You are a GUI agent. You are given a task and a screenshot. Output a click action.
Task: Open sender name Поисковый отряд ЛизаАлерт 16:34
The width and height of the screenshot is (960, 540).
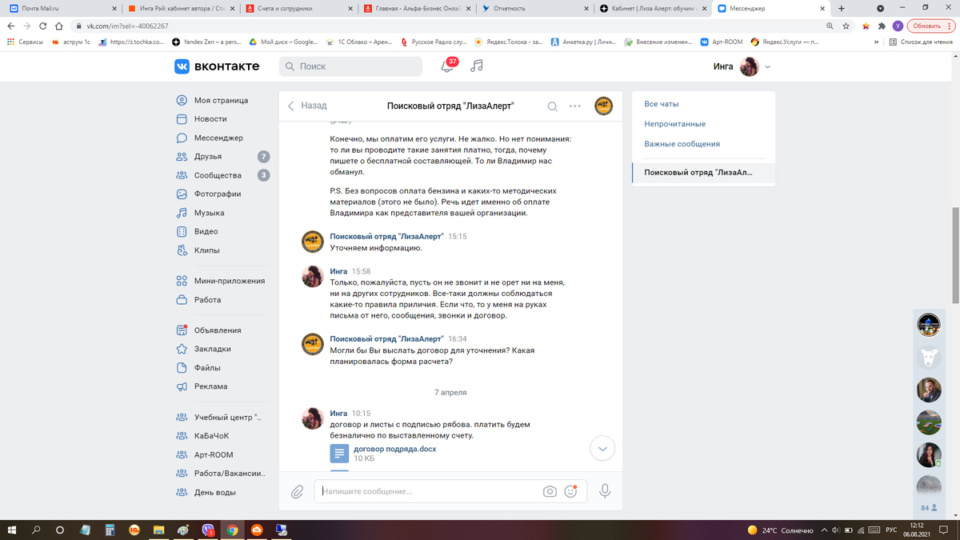tap(386, 338)
